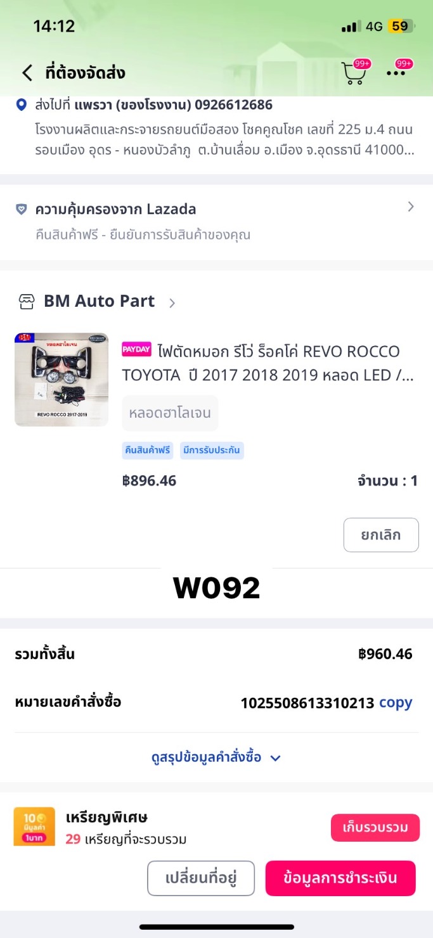Open the REVO ROCCO fog lamp thumbnail
This screenshot has width=433, height=938.
(x=61, y=380)
